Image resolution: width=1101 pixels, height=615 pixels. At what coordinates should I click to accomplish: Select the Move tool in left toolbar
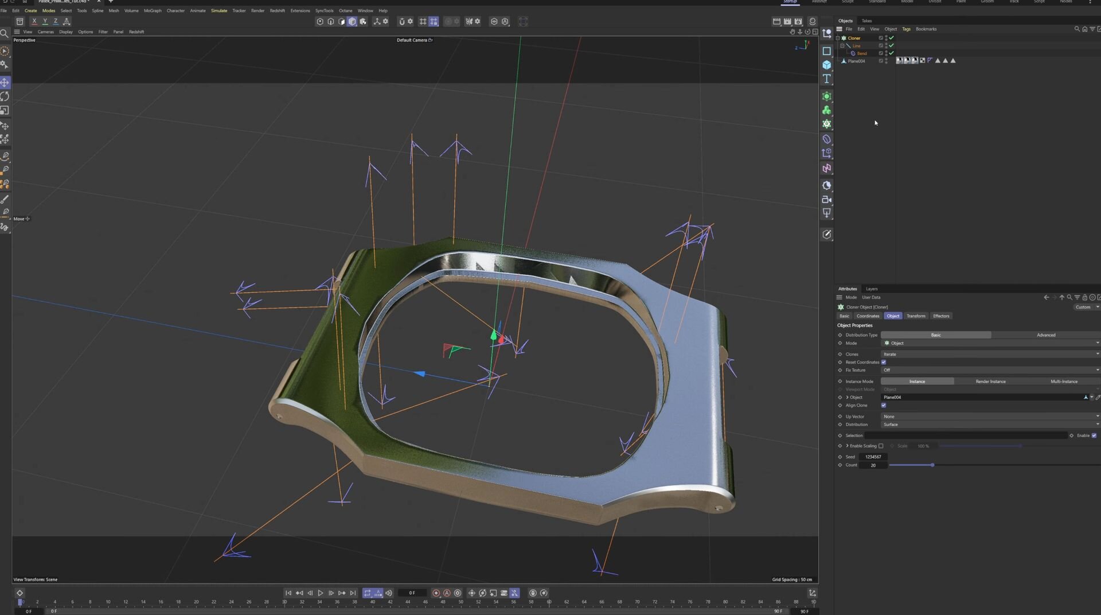(x=5, y=83)
